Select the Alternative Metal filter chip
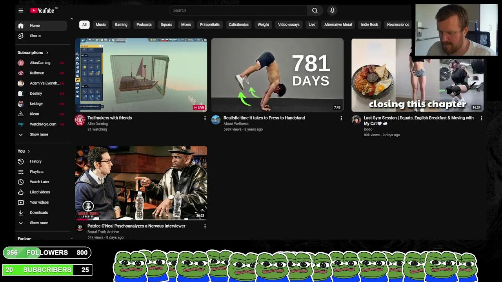502x282 pixels. pos(338,24)
